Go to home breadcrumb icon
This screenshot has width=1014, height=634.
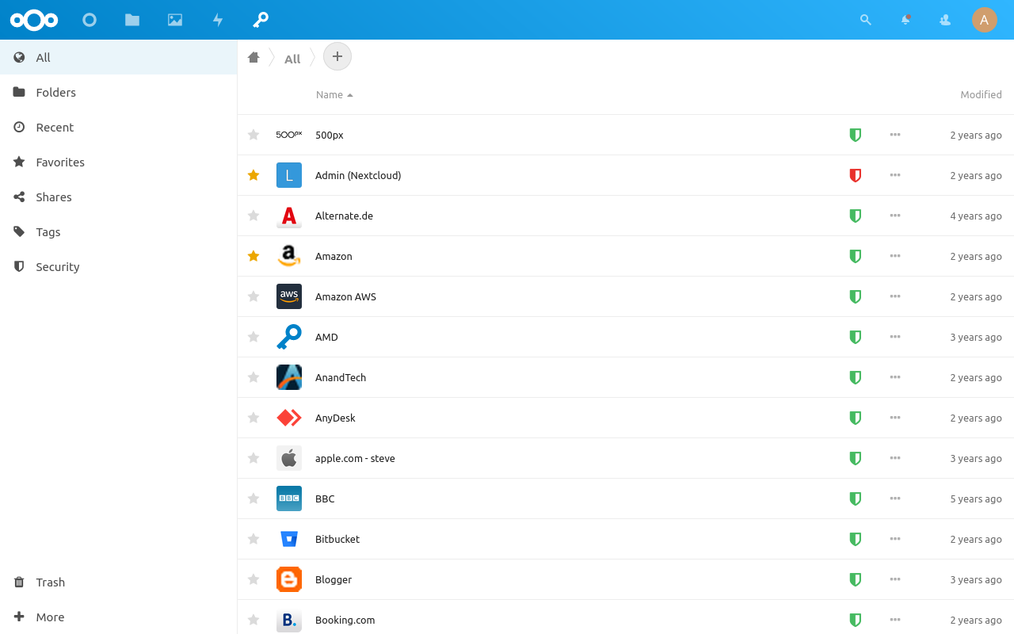click(253, 57)
